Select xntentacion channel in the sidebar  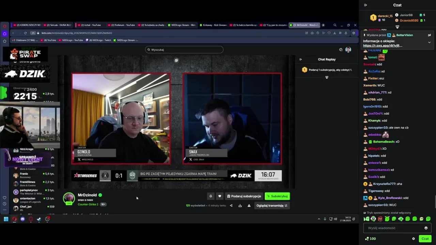pyautogui.click(x=33, y=200)
